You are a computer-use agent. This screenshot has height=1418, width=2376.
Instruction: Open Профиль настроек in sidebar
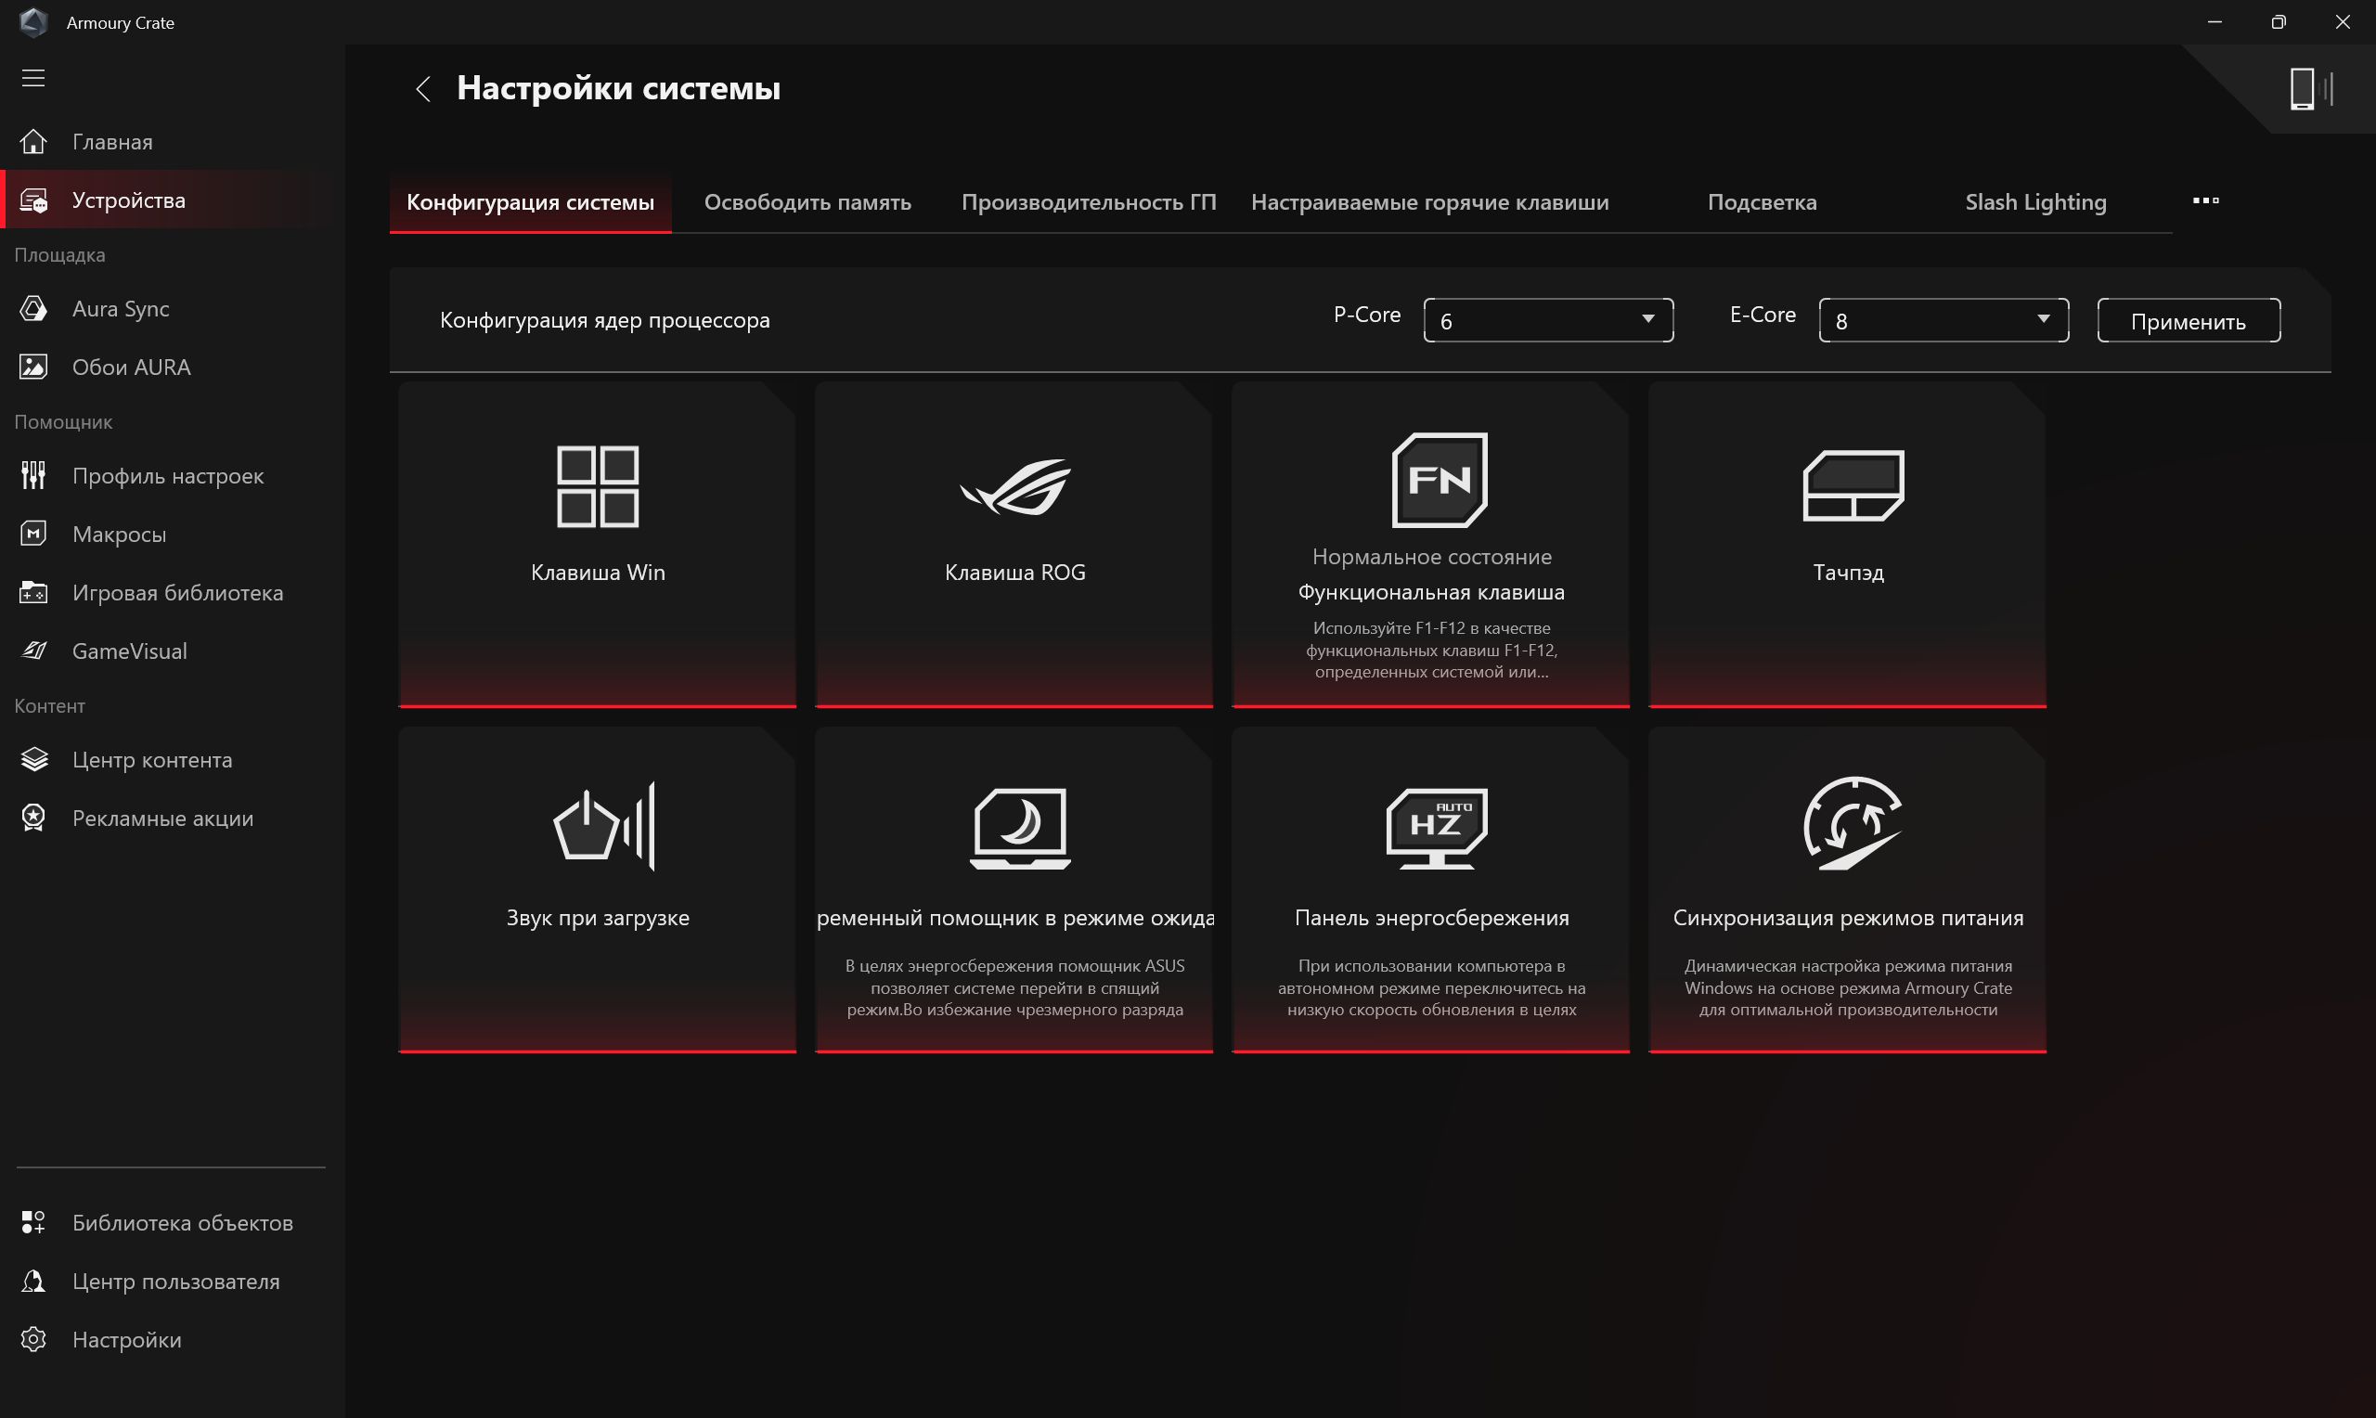172,476
